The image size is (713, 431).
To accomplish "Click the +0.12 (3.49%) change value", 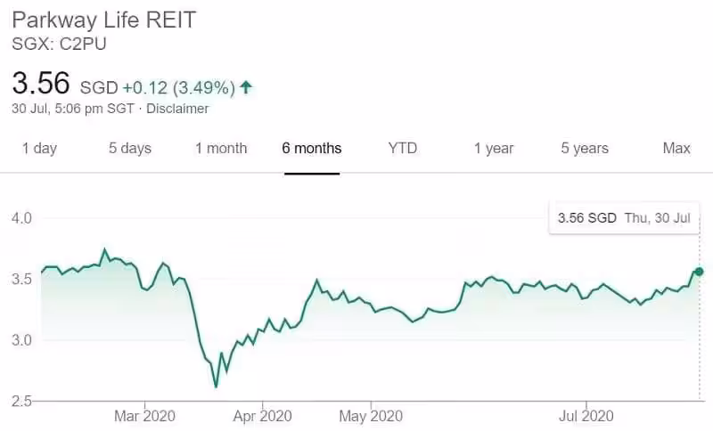I will pyautogui.click(x=178, y=87).
